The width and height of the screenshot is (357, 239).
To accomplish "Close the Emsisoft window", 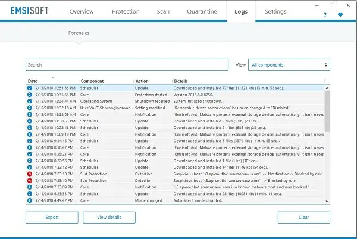I will point(348,5).
